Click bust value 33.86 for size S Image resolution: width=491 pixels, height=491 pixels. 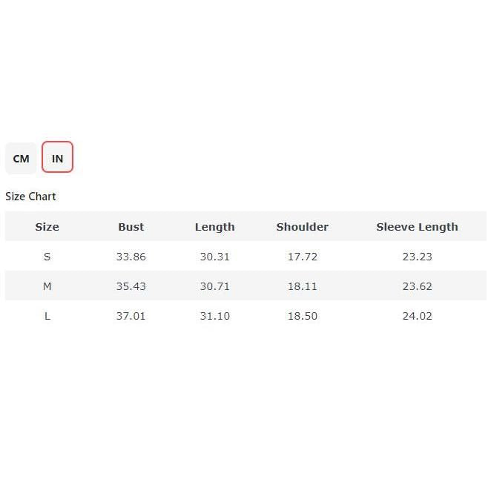131,257
